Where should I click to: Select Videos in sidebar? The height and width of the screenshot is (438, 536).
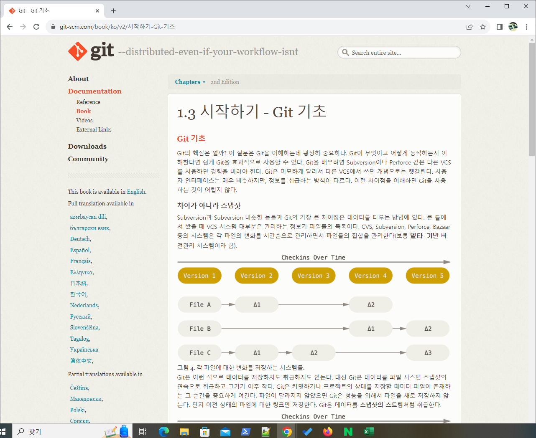pyautogui.click(x=84, y=120)
